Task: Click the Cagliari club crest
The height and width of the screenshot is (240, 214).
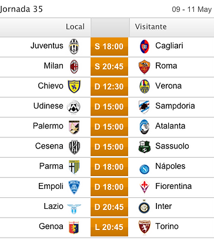Action: pos(145,46)
